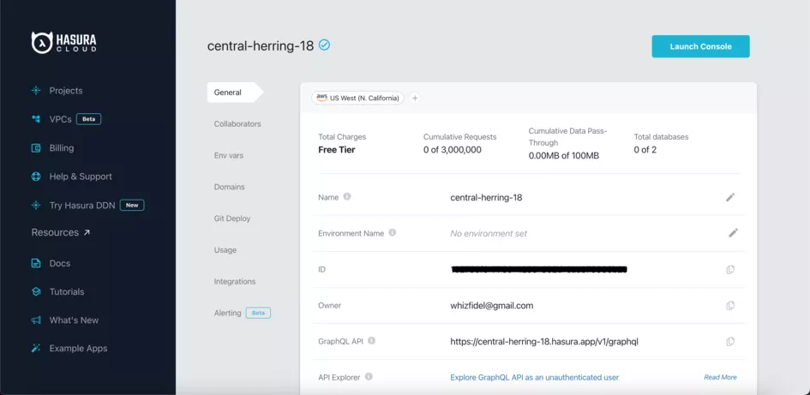Viewport: 810px width, 395px height.
Task: Click the Projects icon in sidebar
Action: (x=36, y=90)
